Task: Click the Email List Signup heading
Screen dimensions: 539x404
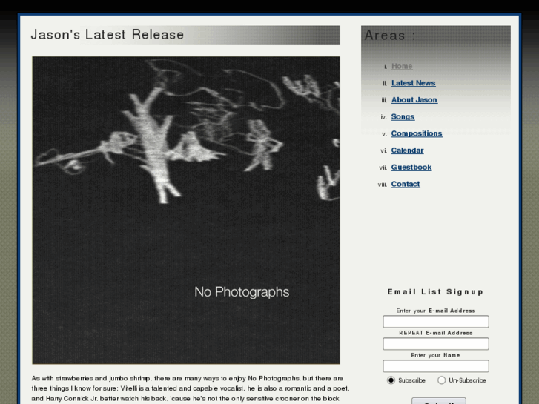Action: [435, 292]
